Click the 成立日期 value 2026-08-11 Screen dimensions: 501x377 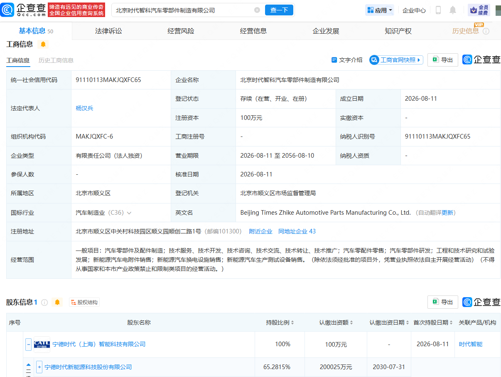point(421,99)
